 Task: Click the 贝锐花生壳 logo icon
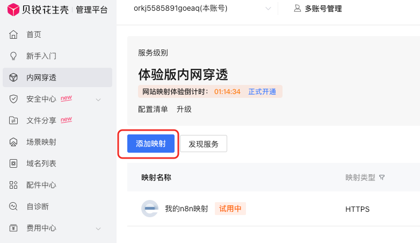tap(13, 10)
